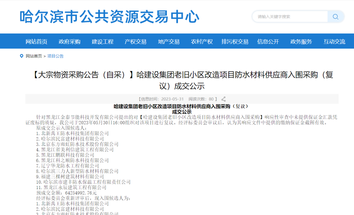354x215 pixels.
Task: Open the 政务服务 navigation menu item
Action: [301, 42]
